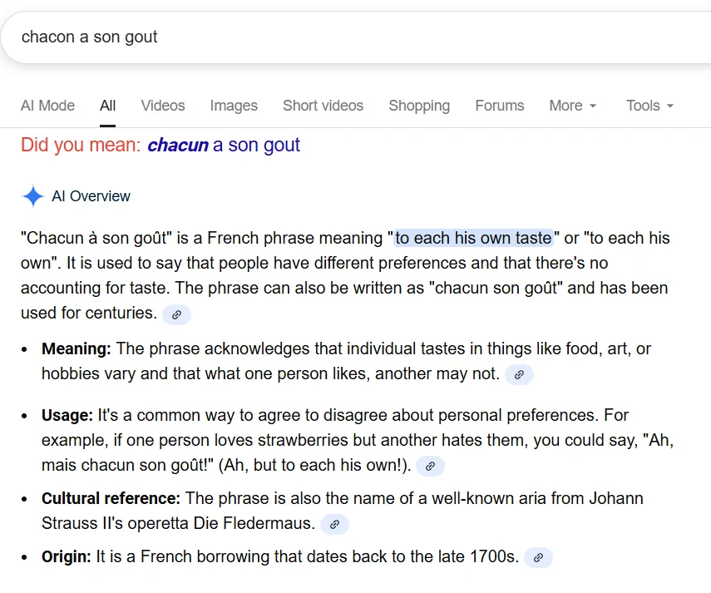Go to Short videos tab
Viewport: 711px width, 593px height.
[x=323, y=106]
